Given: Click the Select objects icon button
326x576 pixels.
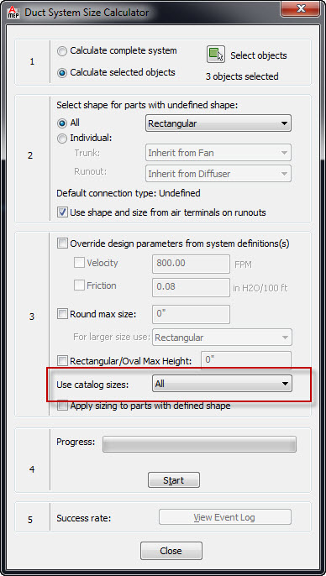Looking at the screenshot, I should [x=216, y=55].
